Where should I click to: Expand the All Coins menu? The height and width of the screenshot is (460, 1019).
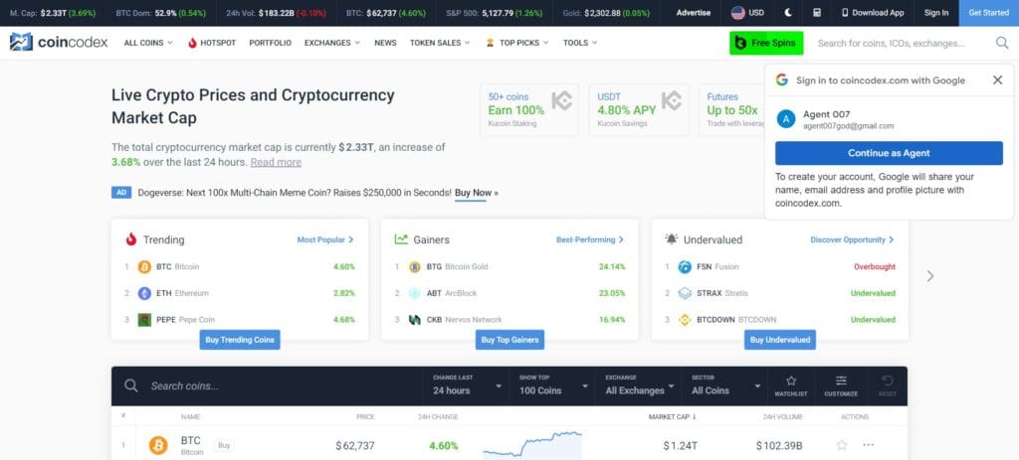click(x=148, y=43)
